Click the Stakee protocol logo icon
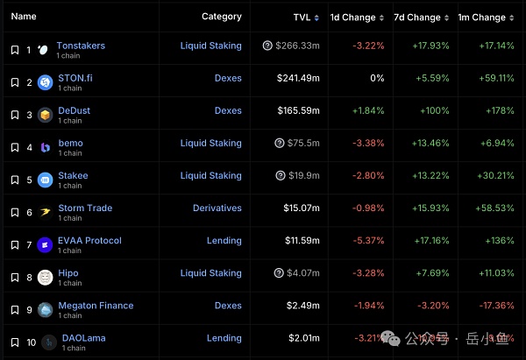The image size is (526, 360). point(44,180)
